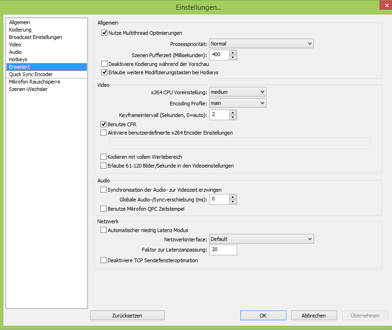The height and width of the screenshot is (330, 392).
Task: Decrease Keyframeintervall with down arrow
Action: [x=233, y=117]
